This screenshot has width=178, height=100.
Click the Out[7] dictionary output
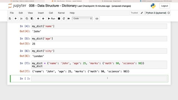pyautogui.click(x=81, y=71)
